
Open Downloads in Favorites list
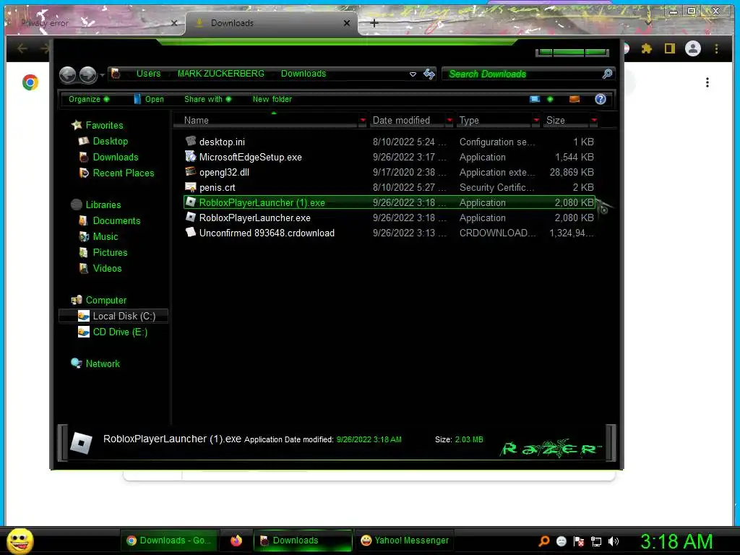[109, 157]
